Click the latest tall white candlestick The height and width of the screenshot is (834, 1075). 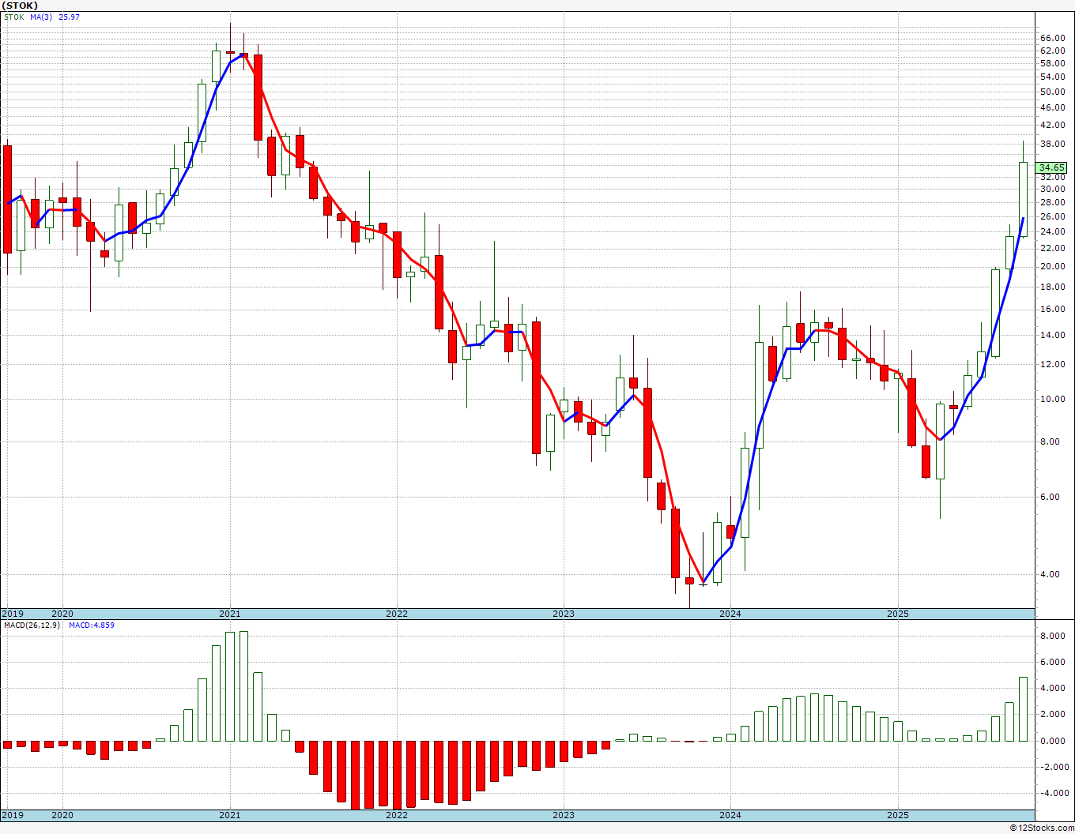(x=1023, y=199)
